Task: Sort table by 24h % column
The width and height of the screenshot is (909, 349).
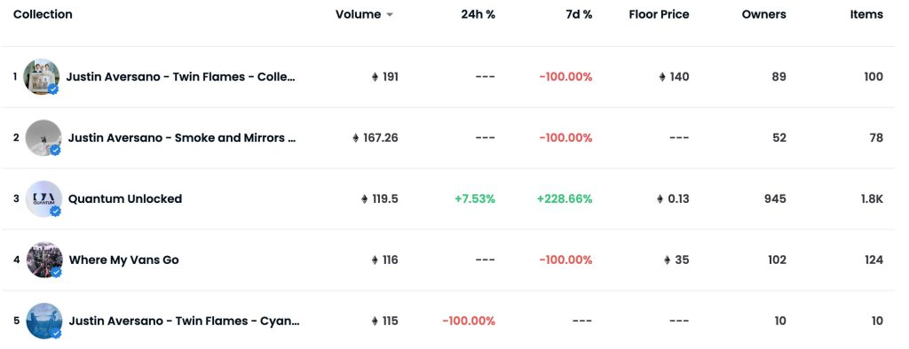Action: (x=478, y=14)
